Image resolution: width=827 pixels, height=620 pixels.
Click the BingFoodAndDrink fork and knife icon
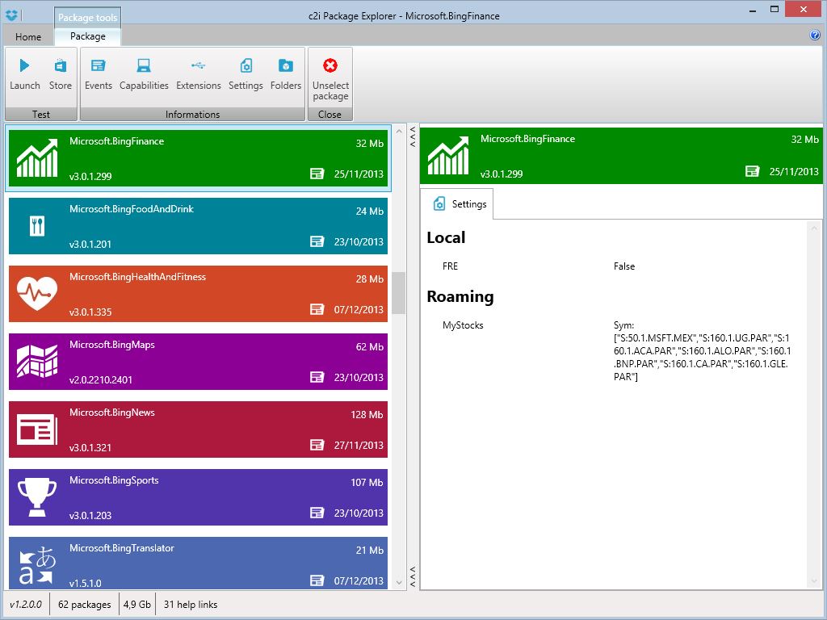[37, 226]
